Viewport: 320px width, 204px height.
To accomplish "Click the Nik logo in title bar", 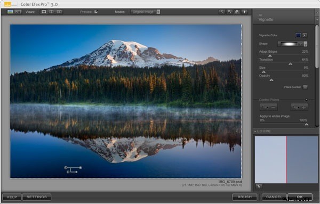I will pyautogui.click(x=11, y=4).
